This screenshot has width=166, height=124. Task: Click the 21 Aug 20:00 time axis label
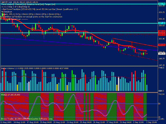coord(73,122)
